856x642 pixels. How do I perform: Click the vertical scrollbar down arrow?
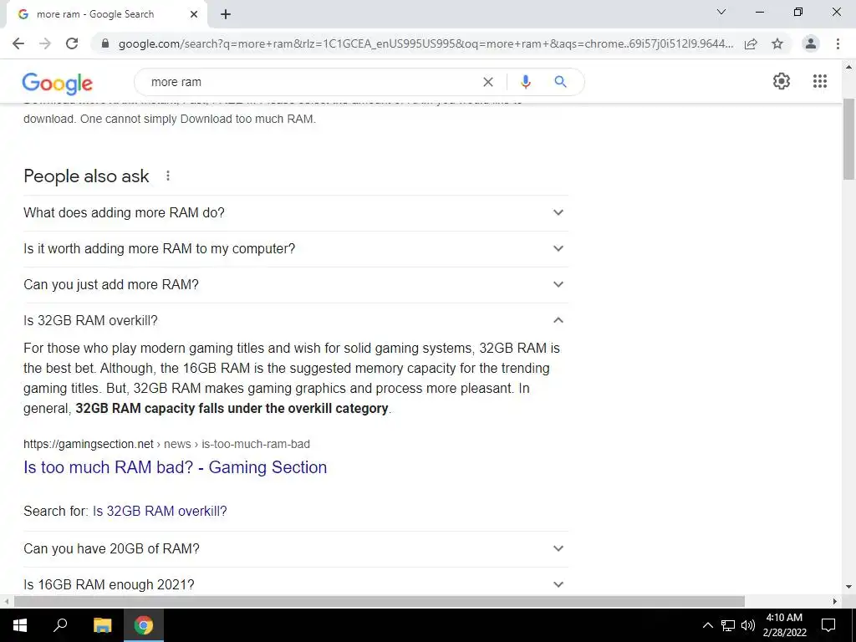pos(848,587)
